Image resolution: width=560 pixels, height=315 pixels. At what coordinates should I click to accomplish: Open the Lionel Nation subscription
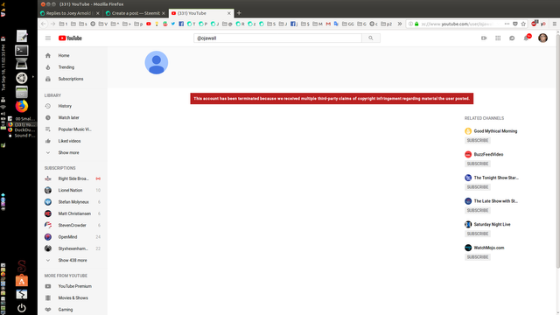(x=73, y=191)
